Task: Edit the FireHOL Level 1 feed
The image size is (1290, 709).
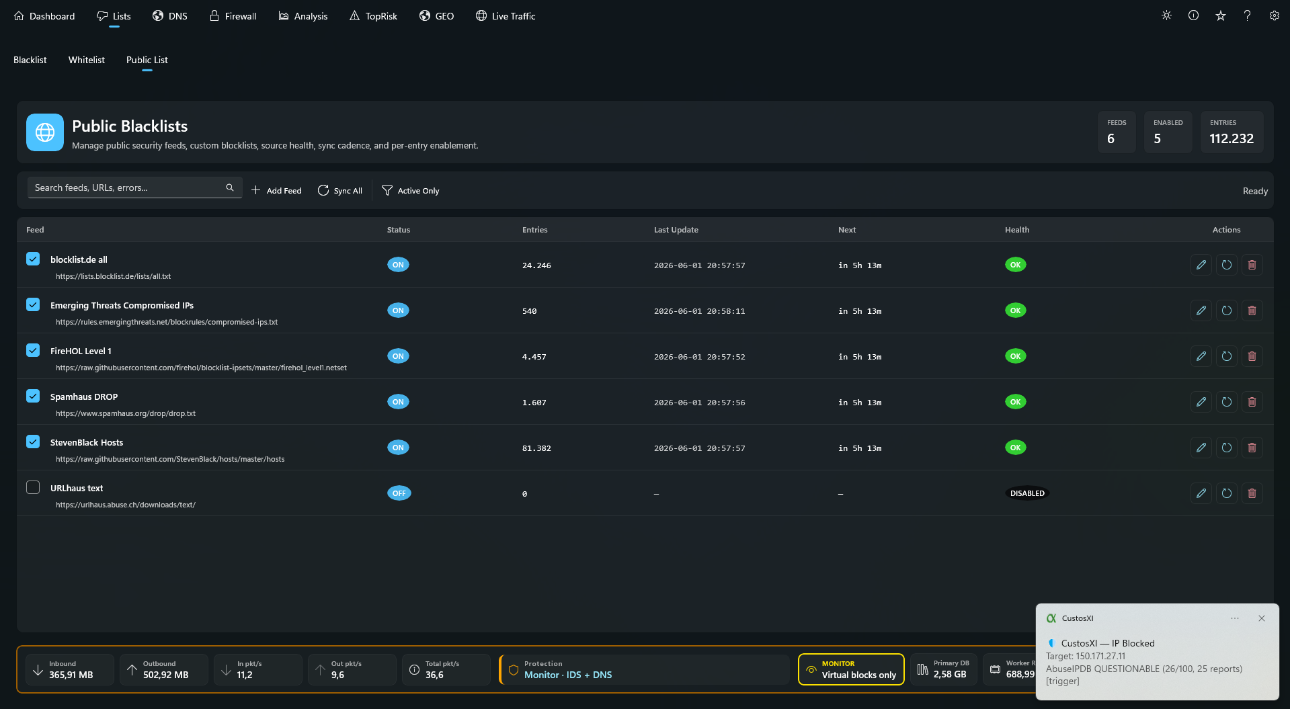Action: (1201, 356)
